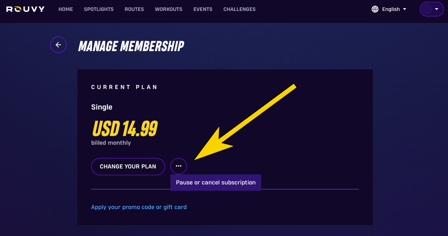Viewport: 448px width, 236px height.
Task: Open the profile menu dropdown arrow
Action: coord(437,9)
